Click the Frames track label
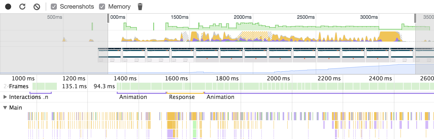Viewport: 434px width, 139px height. click(x=19, y=86)
